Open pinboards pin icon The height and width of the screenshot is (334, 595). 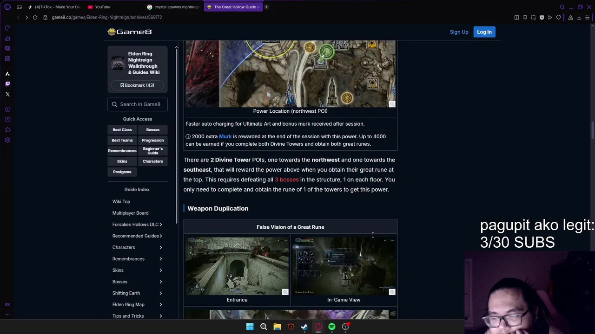pos(525,18)
